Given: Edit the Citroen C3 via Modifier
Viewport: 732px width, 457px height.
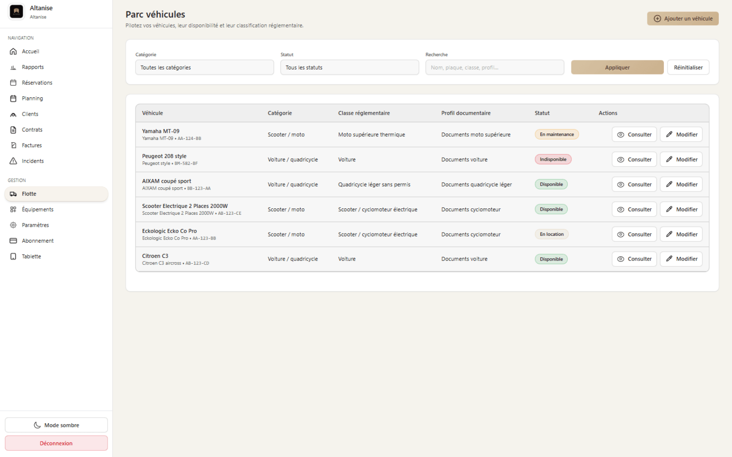Looking at the screenshot, I should coord(682,259).
